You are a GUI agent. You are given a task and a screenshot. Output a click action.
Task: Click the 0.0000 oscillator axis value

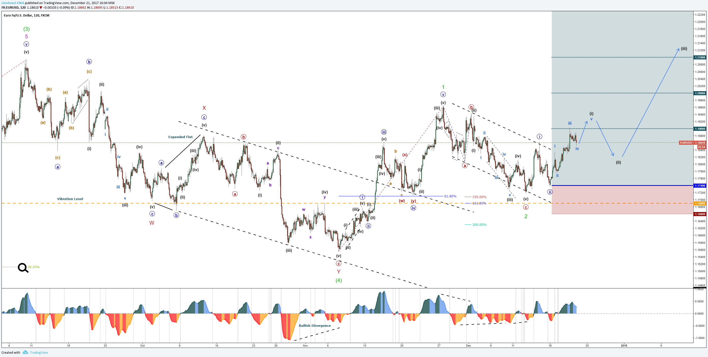699,313
